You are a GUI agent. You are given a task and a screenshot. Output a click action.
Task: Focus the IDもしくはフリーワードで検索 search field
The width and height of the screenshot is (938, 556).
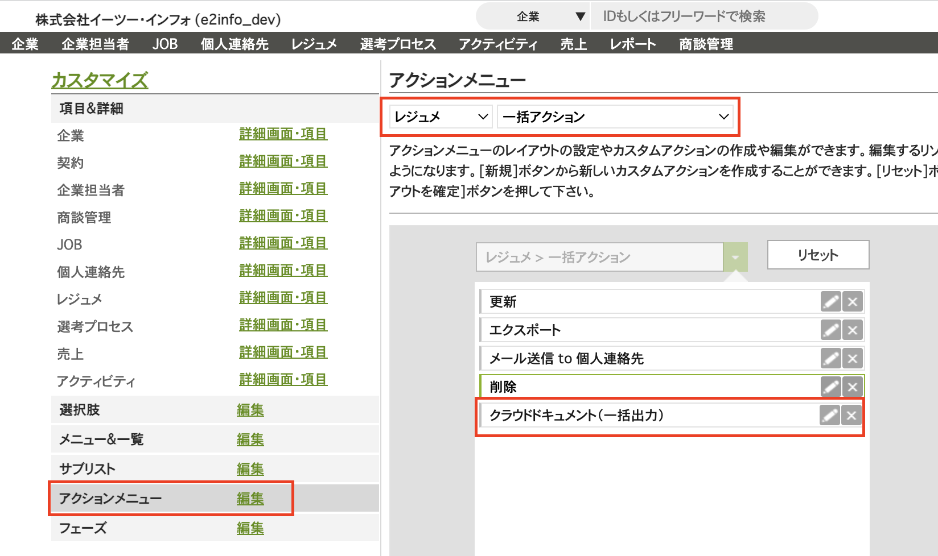pyautogui.click(x=703, y=16)
